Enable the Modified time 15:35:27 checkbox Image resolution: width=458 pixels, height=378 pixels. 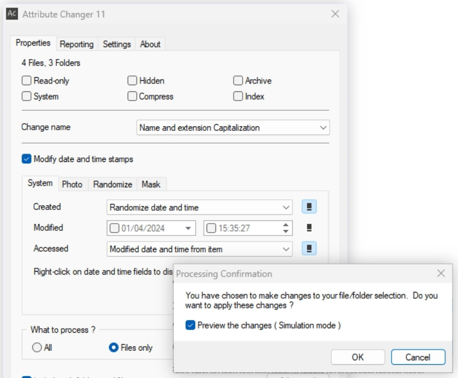pyautogui.click(x=211, y=228)
